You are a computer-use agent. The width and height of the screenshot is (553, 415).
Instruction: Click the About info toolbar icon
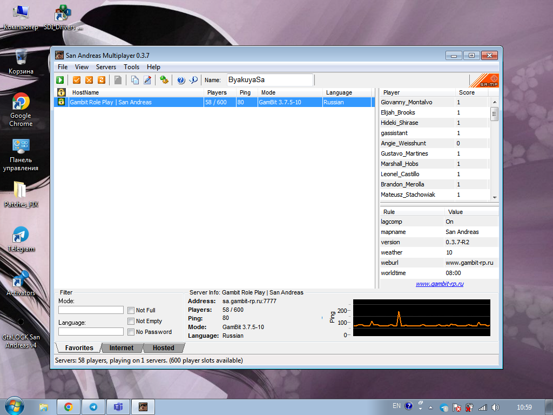pos(193,80)
